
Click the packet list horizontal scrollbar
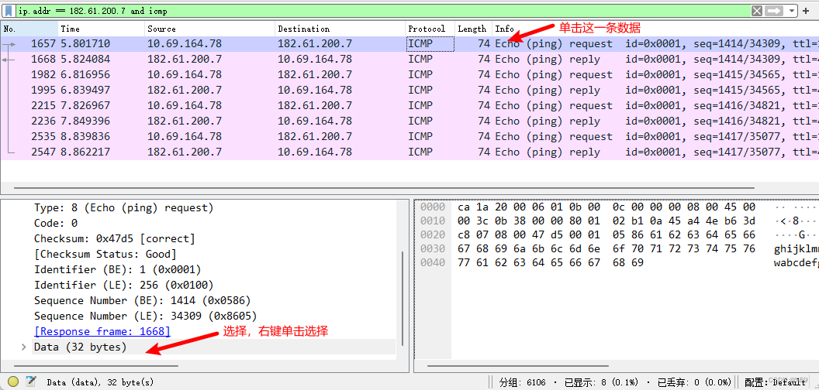pos(384,188)
